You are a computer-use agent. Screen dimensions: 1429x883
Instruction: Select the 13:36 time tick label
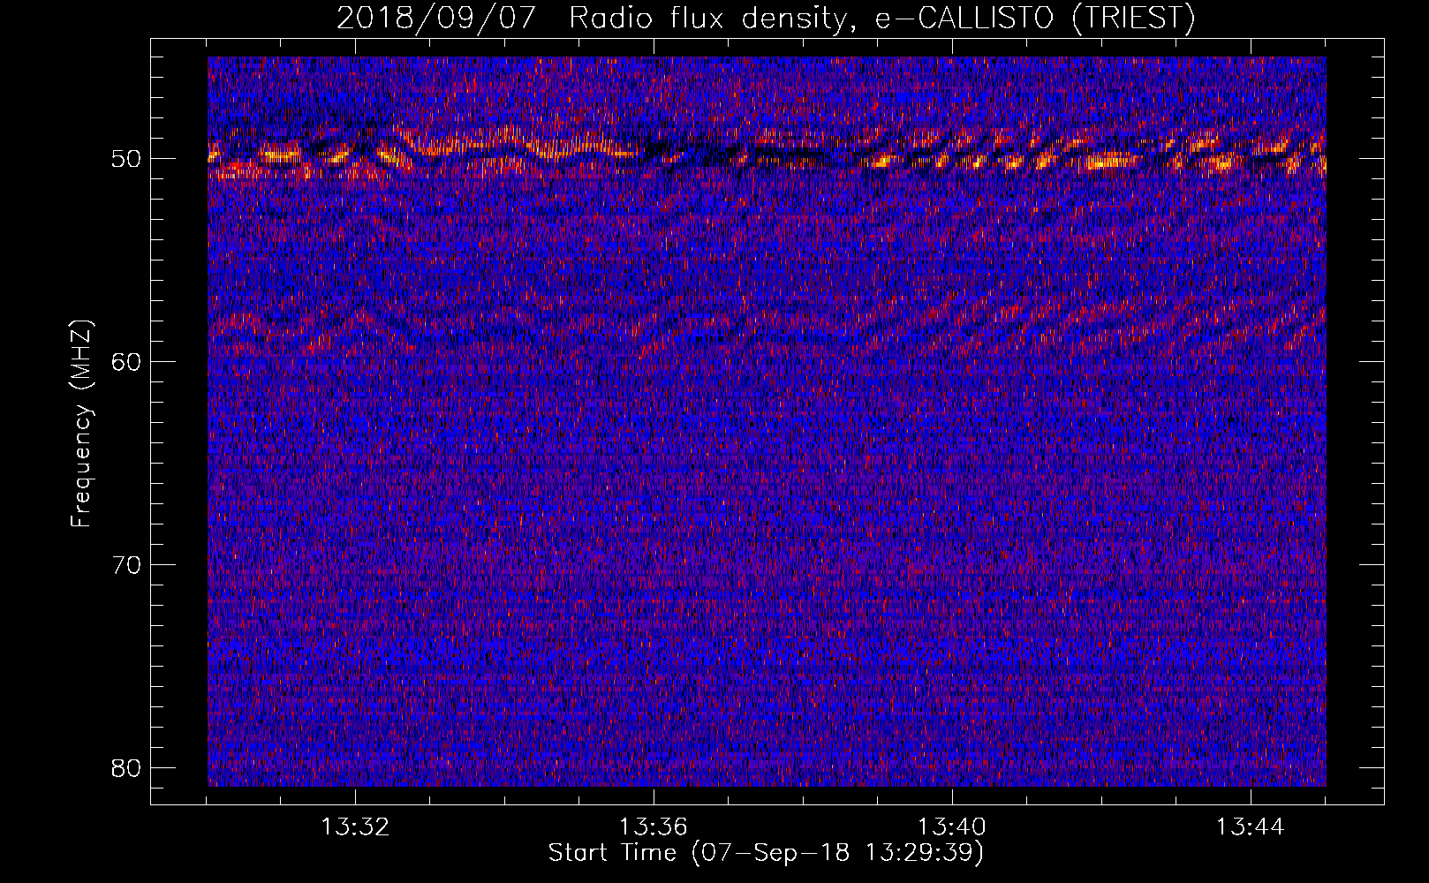coord(654,827)
